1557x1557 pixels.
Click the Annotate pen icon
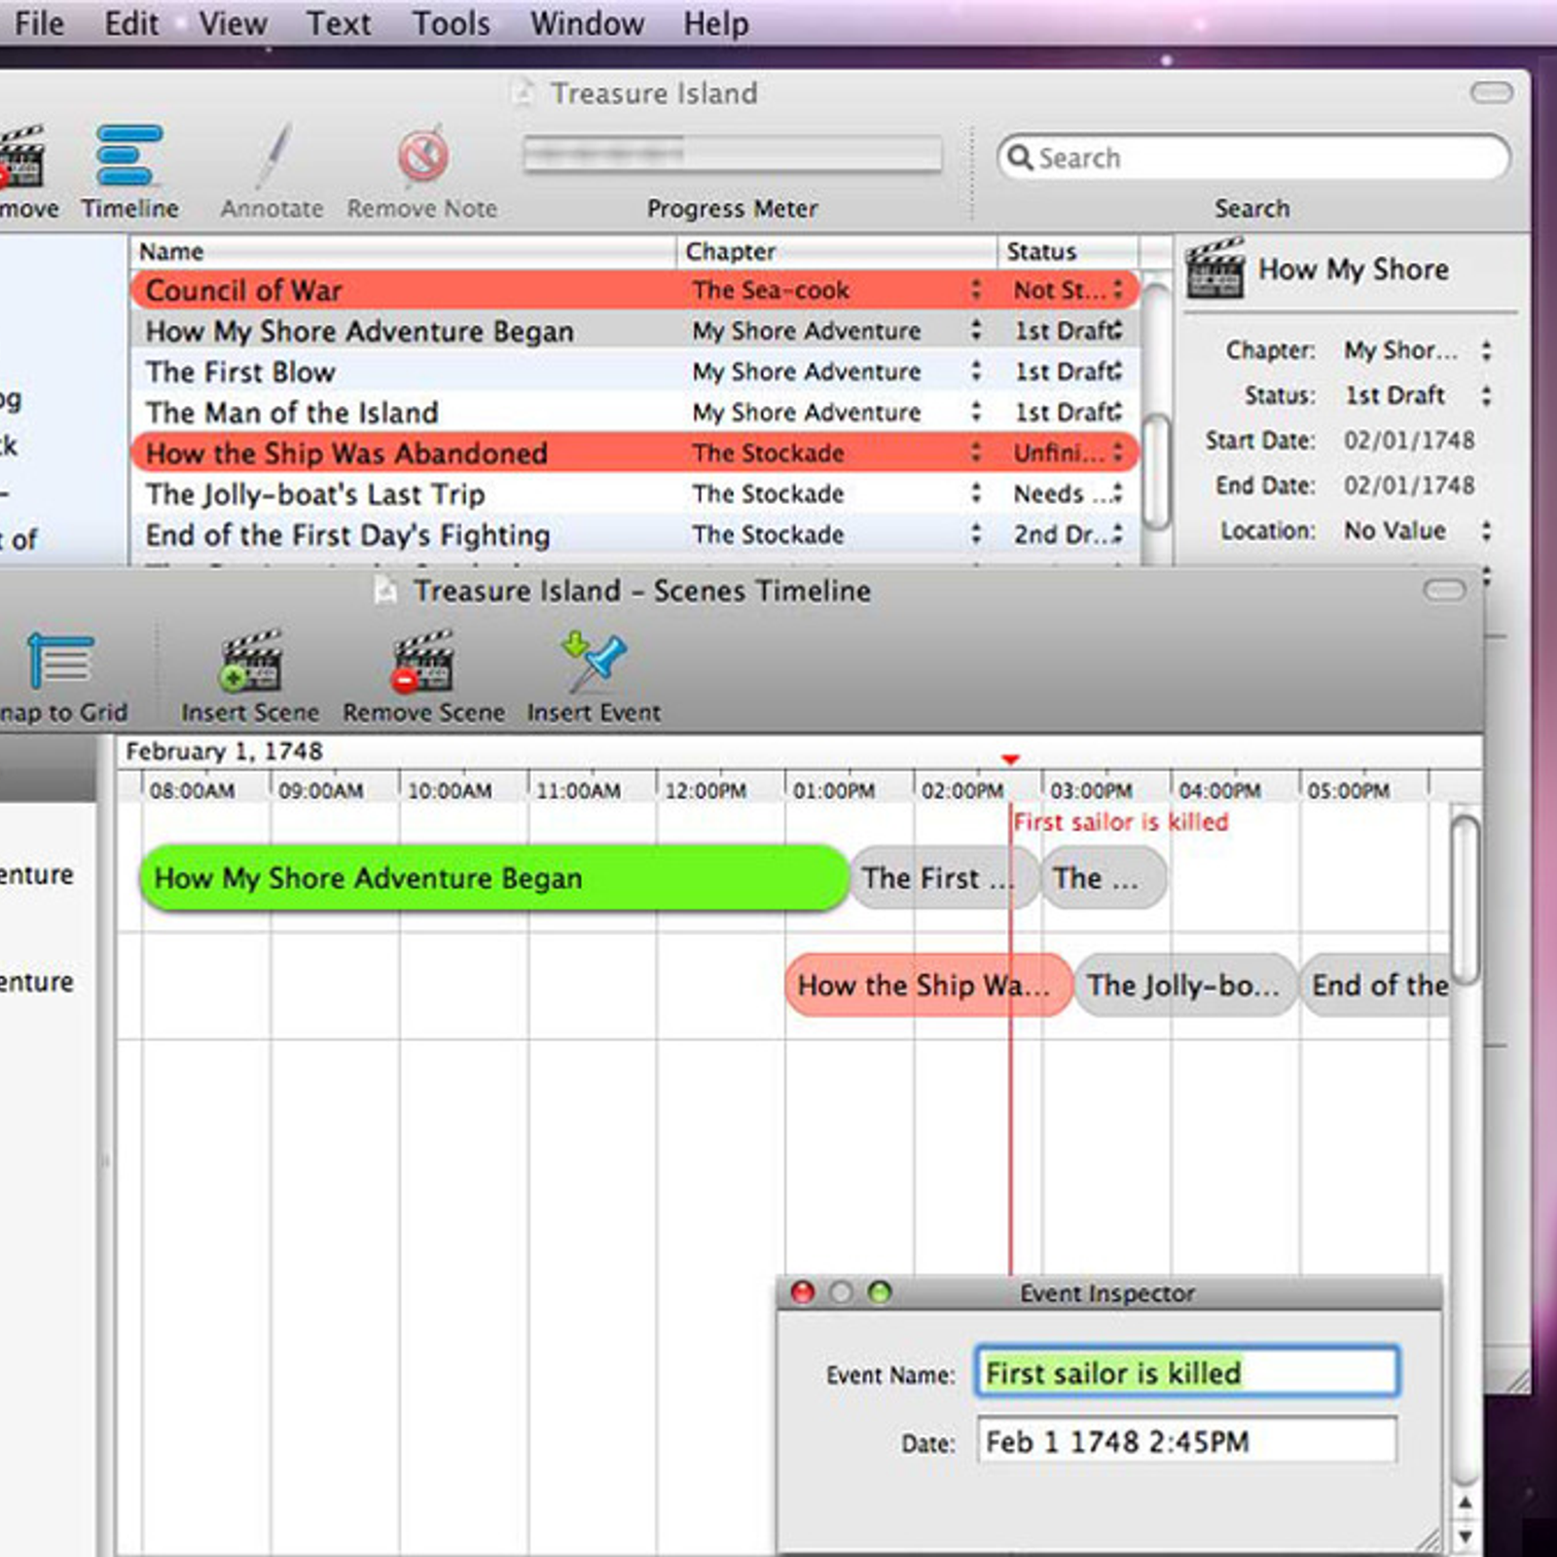pos(273,156)
